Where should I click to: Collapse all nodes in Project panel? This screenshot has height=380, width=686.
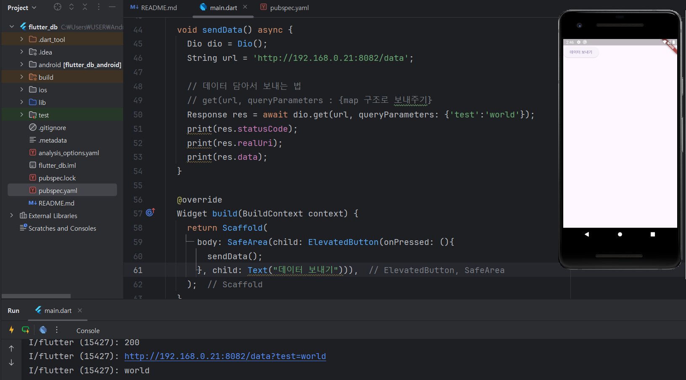[85, 7]
